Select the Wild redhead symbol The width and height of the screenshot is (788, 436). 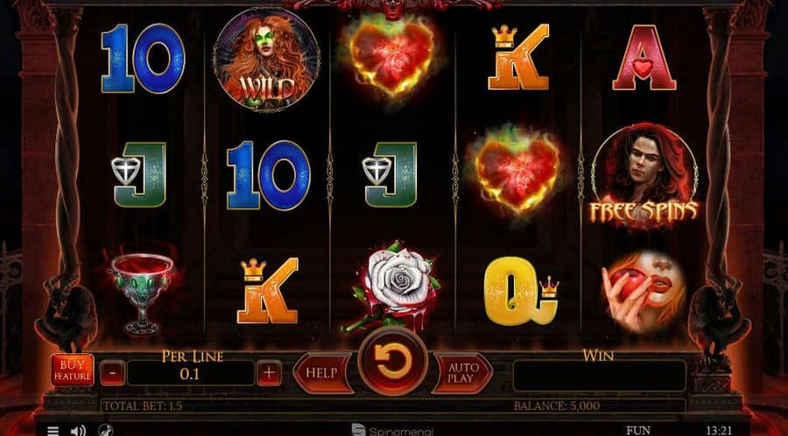(x=266, y=59)
